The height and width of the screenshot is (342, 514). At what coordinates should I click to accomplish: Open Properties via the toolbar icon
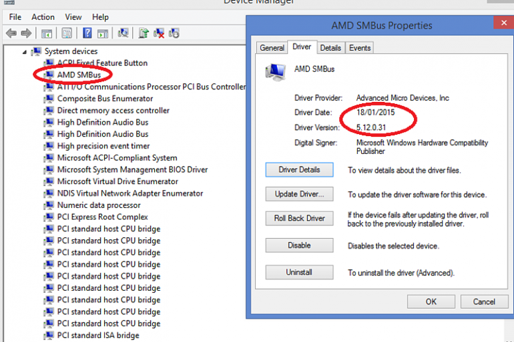pyautogui.click(x=67, y=33)
